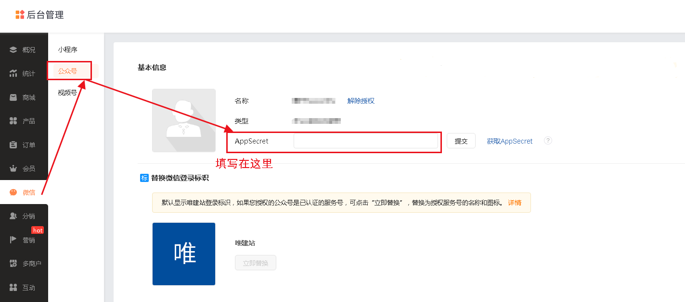Click the gray account avatar thumbnail
The height and width of the screenshot is (302, 685).
pyautogui.click(x=184, y=121)
